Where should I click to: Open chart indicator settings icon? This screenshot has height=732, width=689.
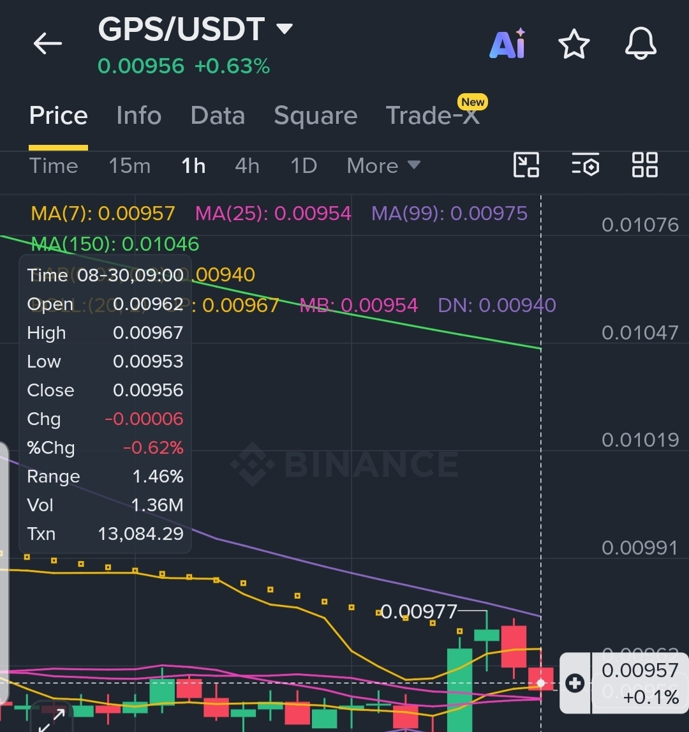pos(586,165)
